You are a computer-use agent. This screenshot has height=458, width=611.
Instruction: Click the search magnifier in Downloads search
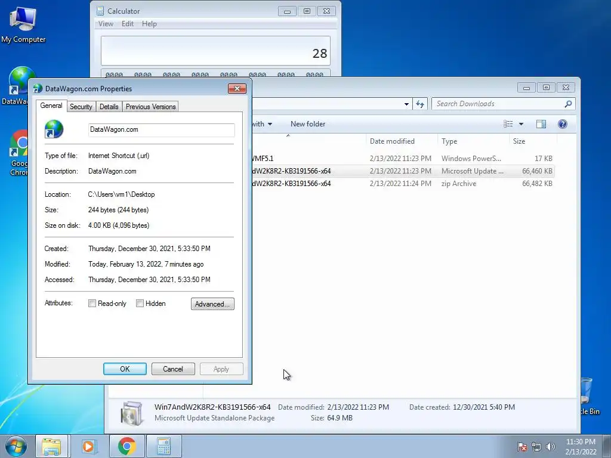pyautogui.click(x=568, y=104)
